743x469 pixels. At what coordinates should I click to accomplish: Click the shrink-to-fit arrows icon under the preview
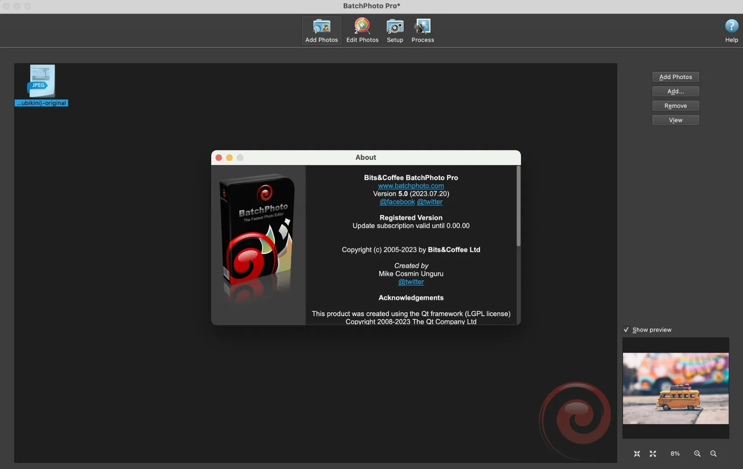[637, 454]
